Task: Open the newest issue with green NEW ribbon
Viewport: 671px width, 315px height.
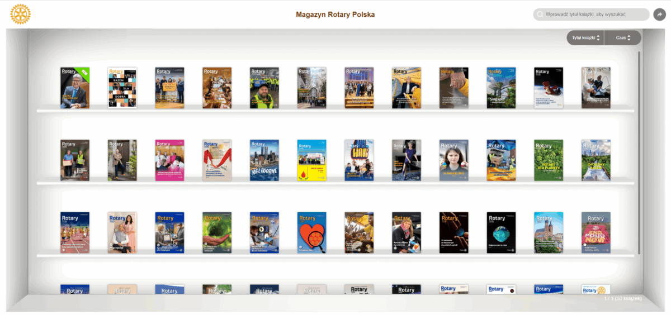Action: coord(75,88)
